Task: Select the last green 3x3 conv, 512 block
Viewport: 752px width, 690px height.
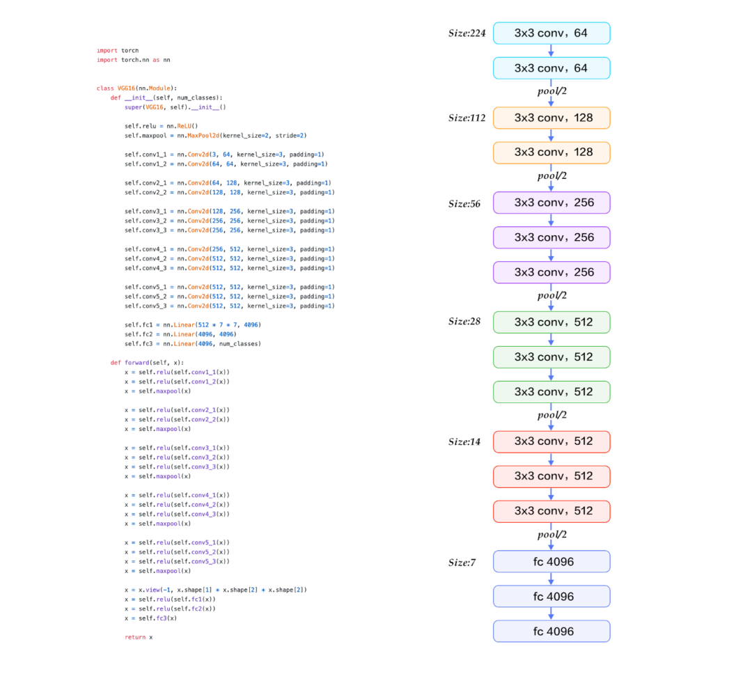Action: [551, 392]
